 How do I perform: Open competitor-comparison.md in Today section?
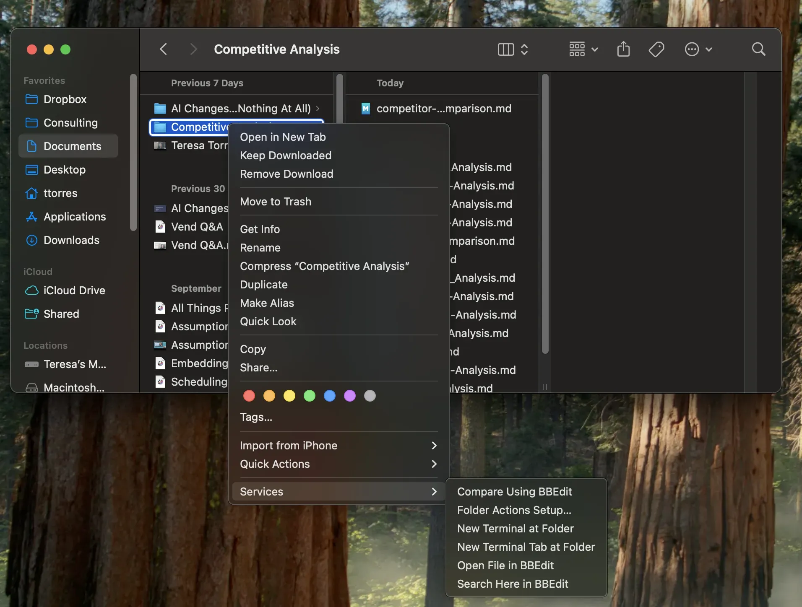click(444, 108)
